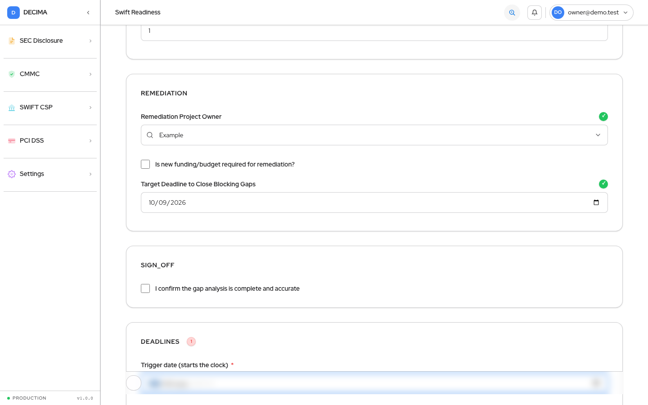Click the Settings gear icon
Screen dimensions: 648x405
[12, 174]
